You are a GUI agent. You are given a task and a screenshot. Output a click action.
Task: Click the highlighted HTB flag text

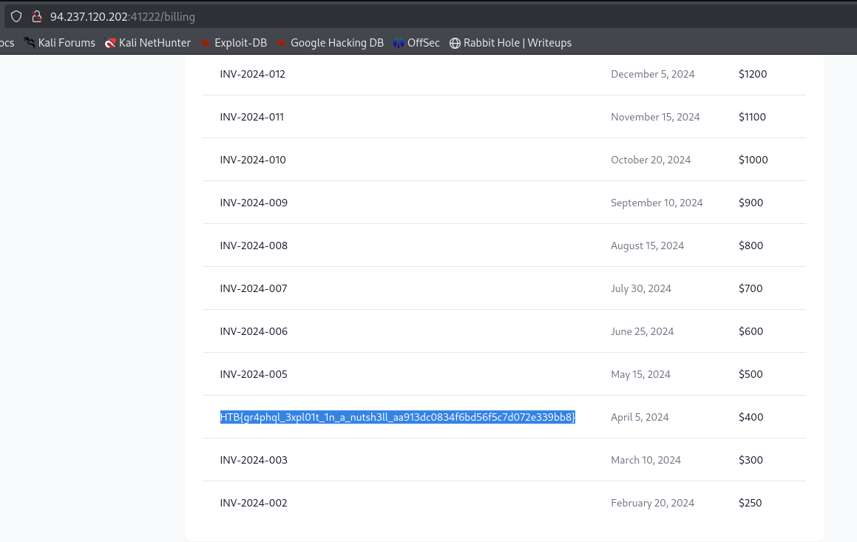point(397,417)
